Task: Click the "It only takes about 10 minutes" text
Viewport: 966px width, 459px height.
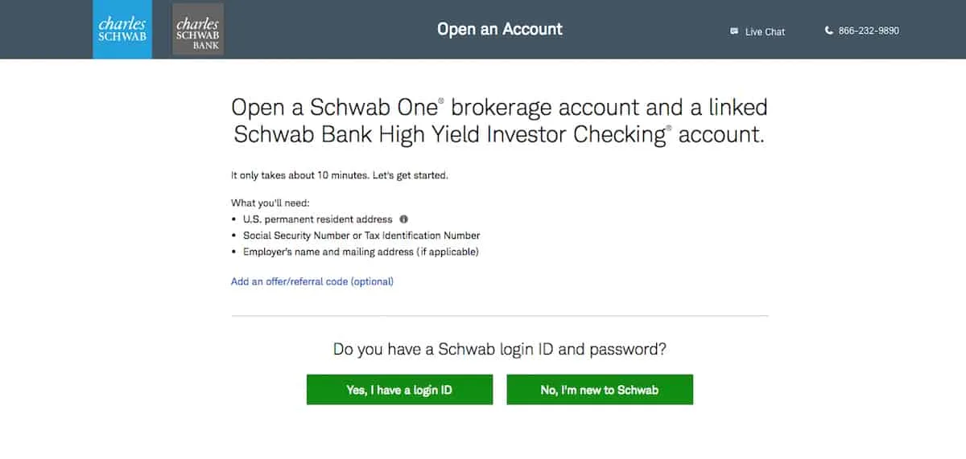Action: (340, 175)
